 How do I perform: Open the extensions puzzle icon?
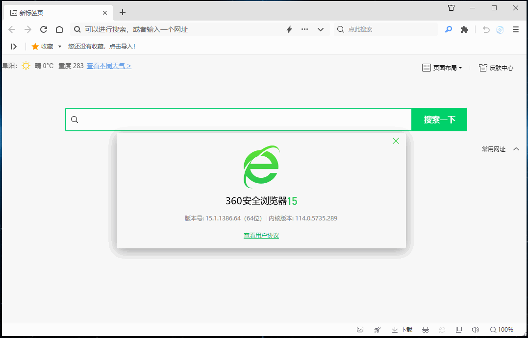click(464, 29)
